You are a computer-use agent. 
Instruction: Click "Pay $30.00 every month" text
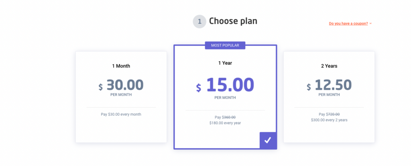[x=121, y=114]
